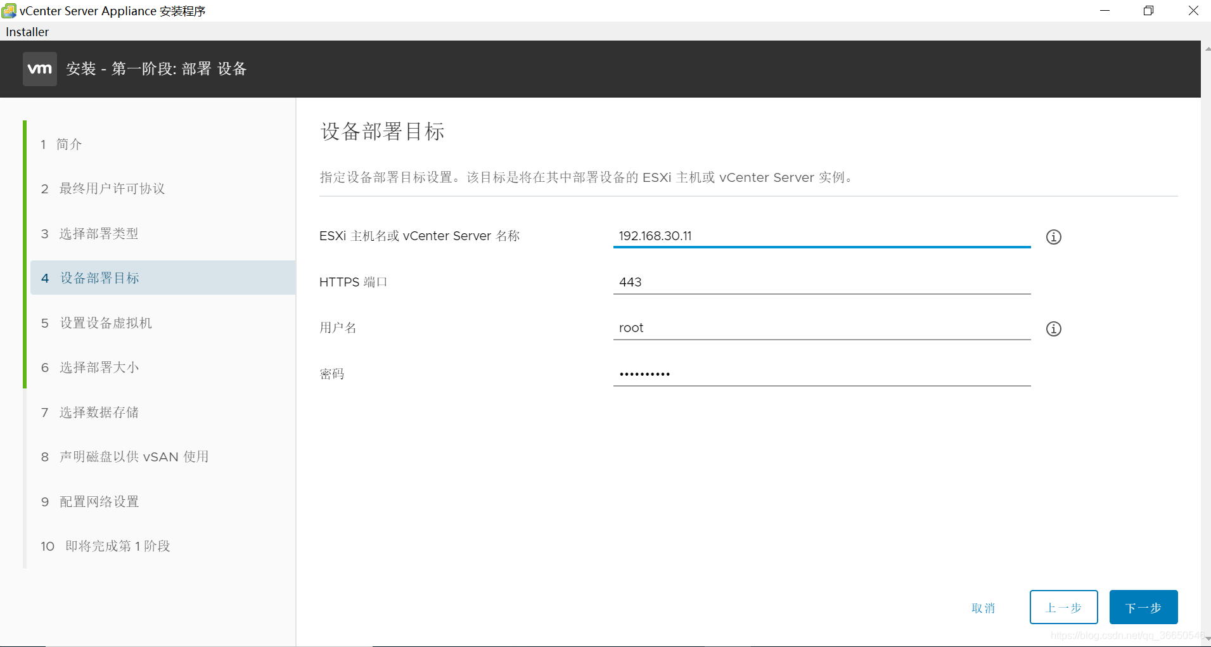Viewport: 1211px width, 647px height.
Task: Click the HTTPS port field showing 443
Action: (822, 282)
